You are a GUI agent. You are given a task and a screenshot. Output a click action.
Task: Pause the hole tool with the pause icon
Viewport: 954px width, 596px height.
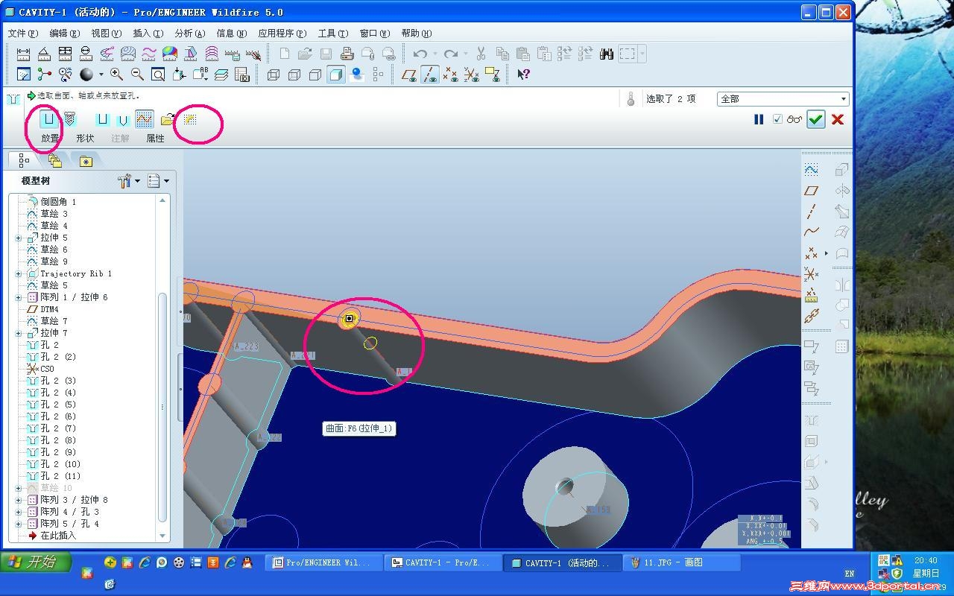click(759, 119)
